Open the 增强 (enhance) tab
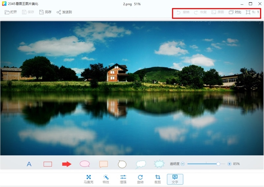Screen dimensions: 264x187 click(123, 179)
